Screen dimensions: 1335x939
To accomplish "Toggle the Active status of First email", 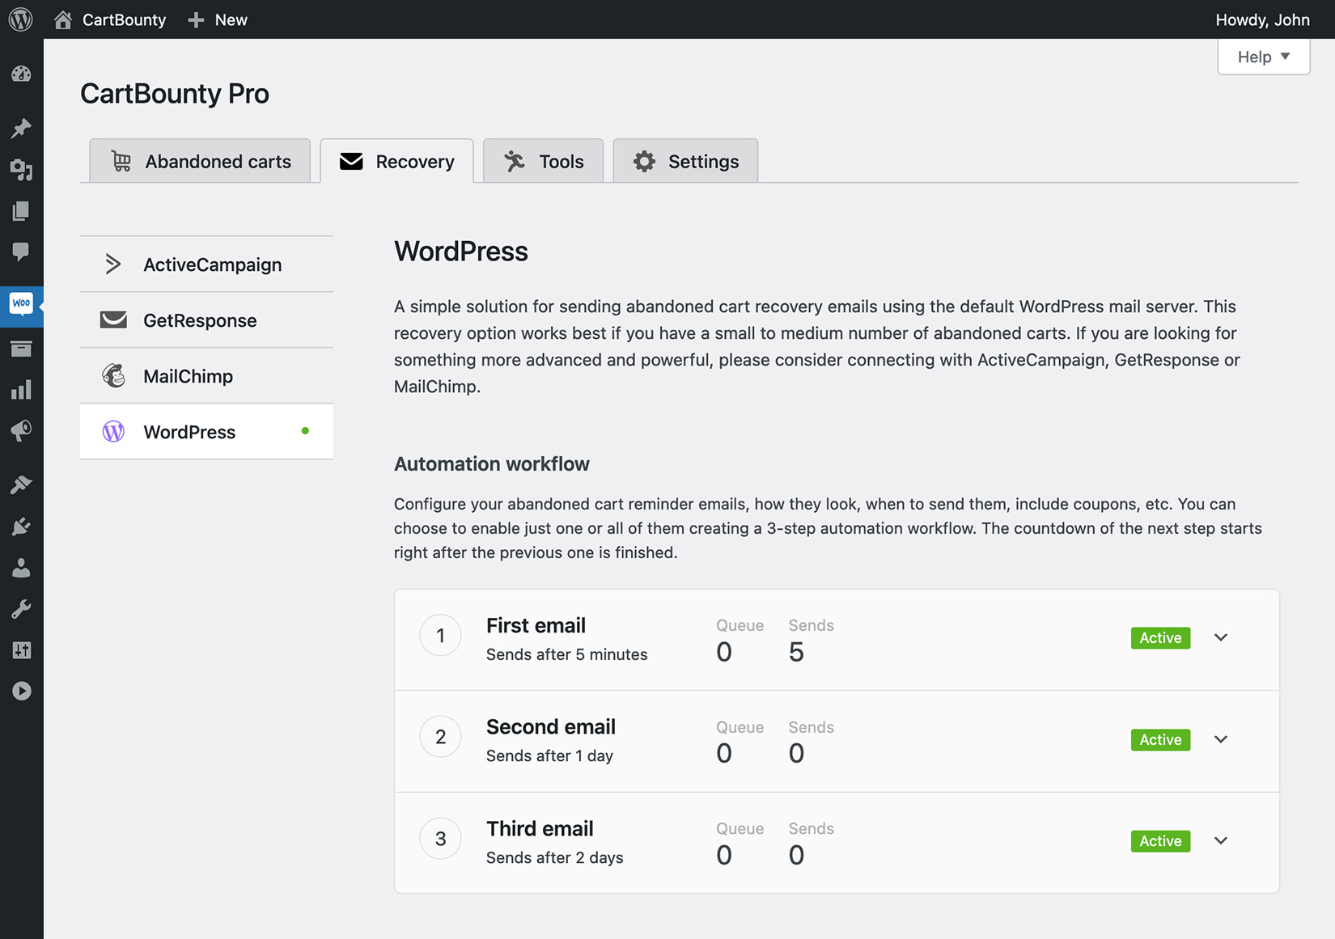I will (x=1160, y=638).
